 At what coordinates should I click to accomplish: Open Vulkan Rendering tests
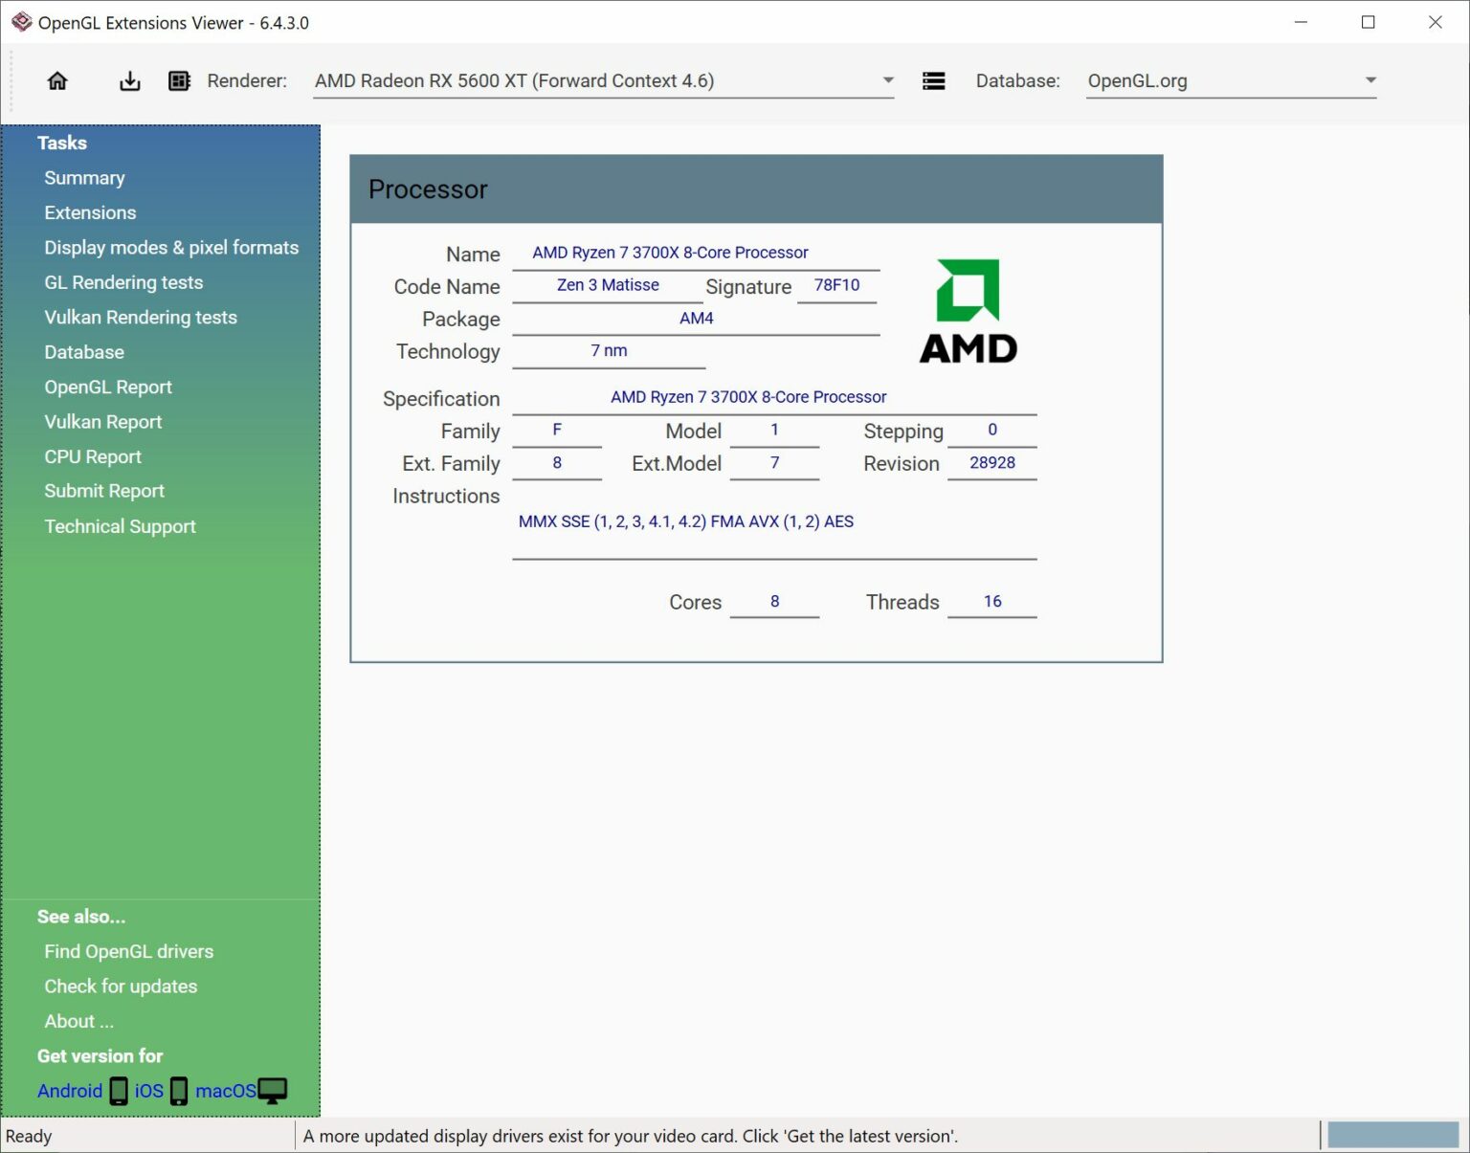141,317
